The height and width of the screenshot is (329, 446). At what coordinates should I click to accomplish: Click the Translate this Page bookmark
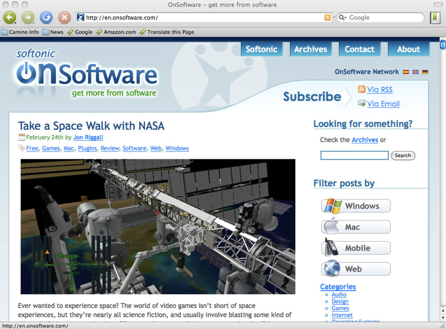click(167, 32)
